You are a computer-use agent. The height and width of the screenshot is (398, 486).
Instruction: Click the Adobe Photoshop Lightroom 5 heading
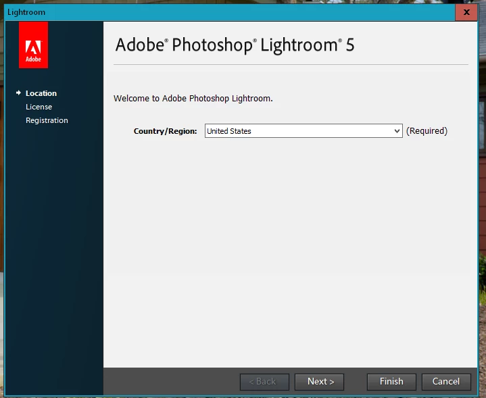pyautogui.click(x=235, y=45)
